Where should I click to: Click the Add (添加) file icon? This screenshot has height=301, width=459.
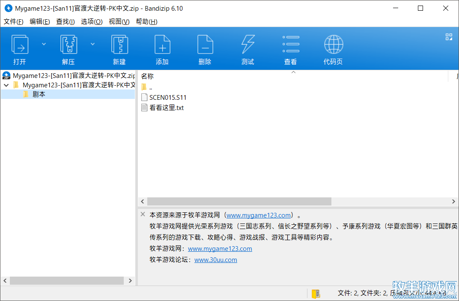point(162,44)
